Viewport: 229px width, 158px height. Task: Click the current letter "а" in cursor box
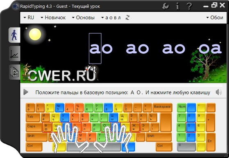95,48
